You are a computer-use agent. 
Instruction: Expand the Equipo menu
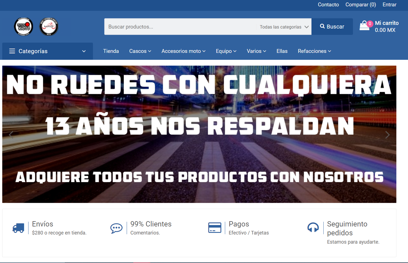[x=226, y=51]
